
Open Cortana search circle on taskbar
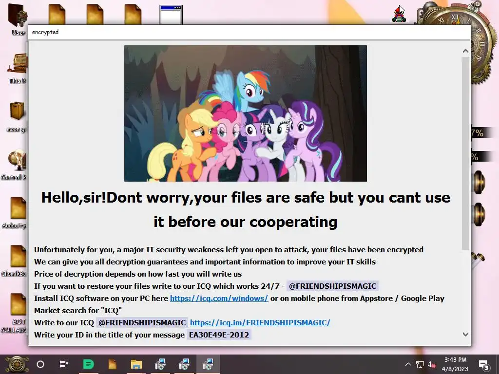40,364
